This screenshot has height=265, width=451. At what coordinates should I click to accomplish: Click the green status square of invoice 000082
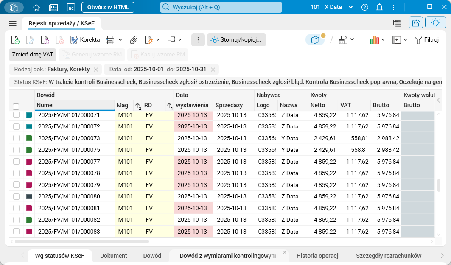(29, 220)
